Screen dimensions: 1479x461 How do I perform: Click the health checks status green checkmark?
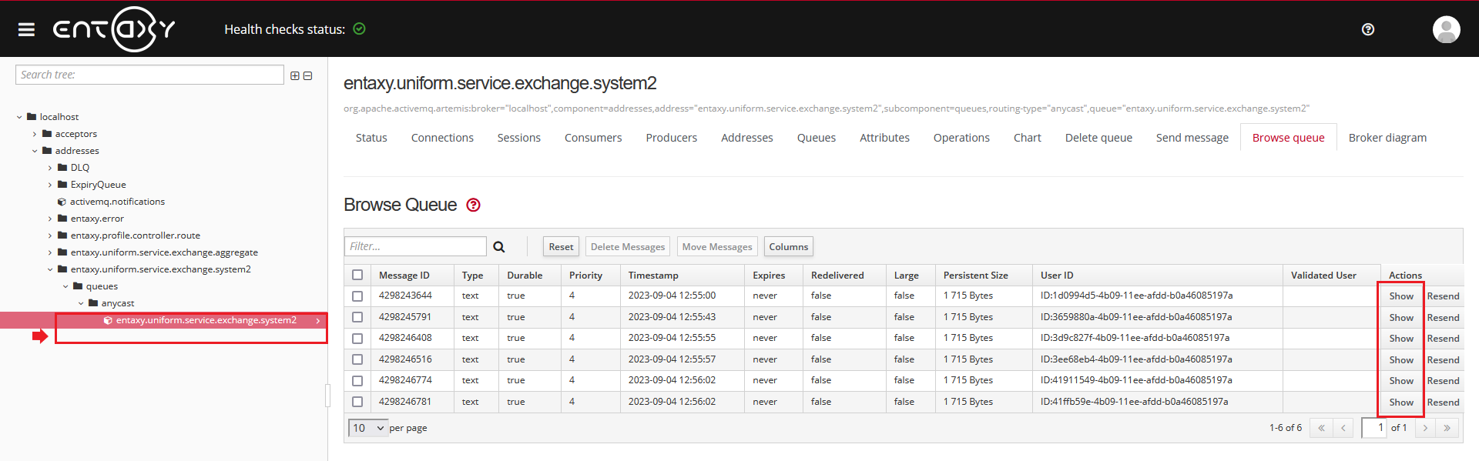click(x=359, y=29)
